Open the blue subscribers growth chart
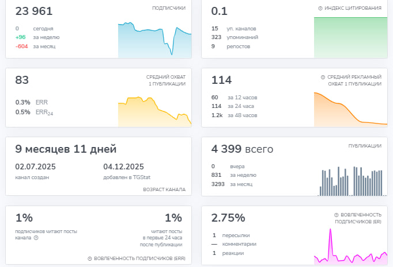 154,40
